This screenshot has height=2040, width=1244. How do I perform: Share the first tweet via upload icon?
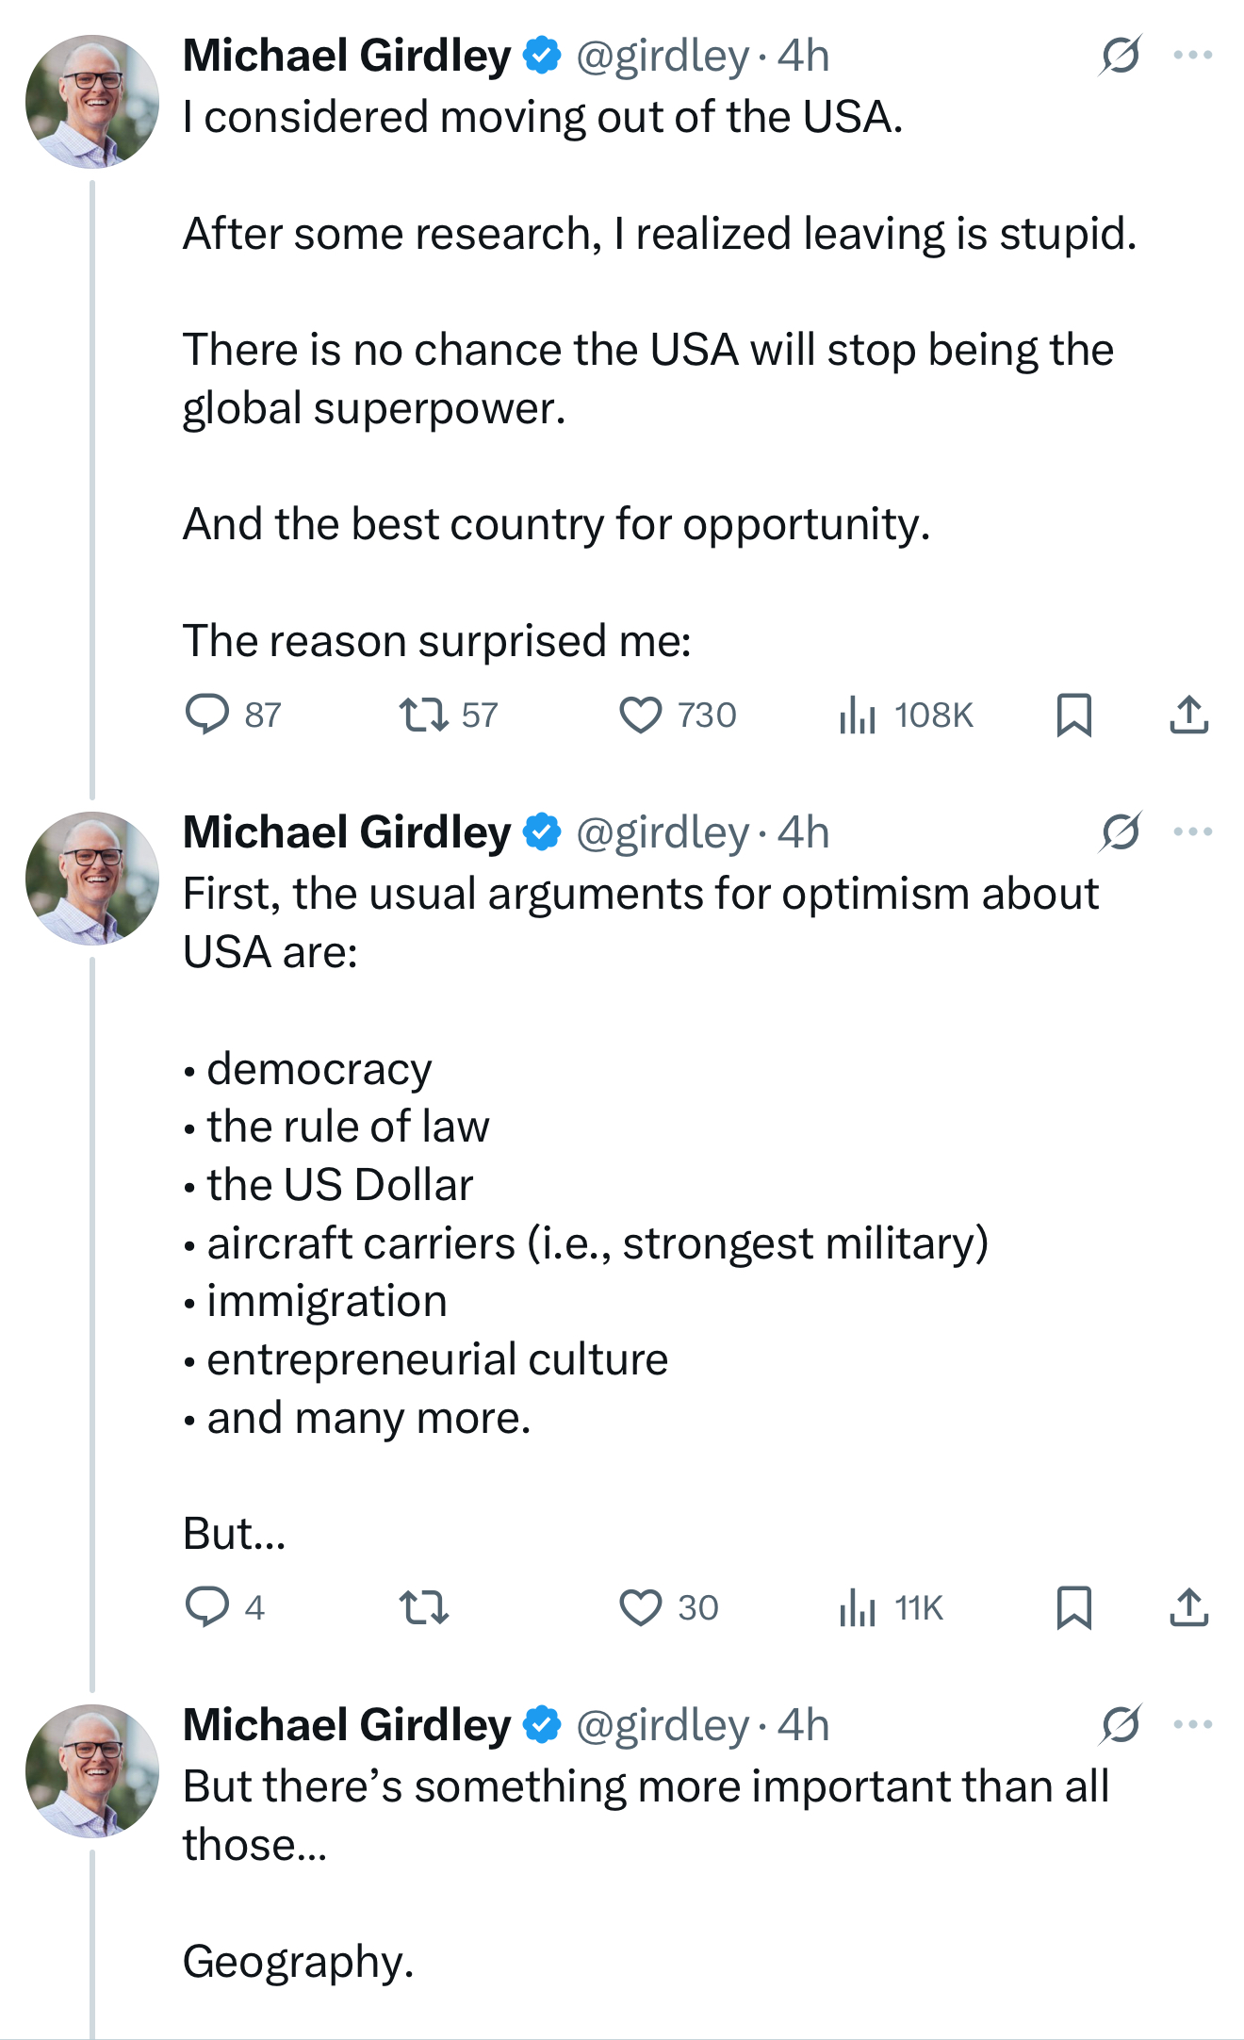tap(1189, 715)
